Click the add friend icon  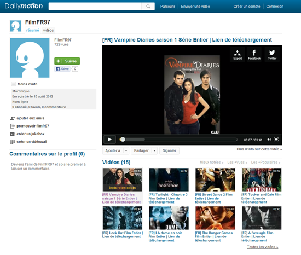[x=13, y=118]
